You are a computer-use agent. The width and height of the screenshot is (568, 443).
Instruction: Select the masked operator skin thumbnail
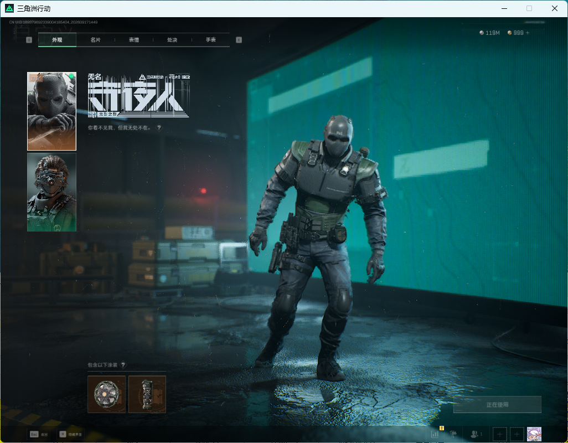coord(52,111)
